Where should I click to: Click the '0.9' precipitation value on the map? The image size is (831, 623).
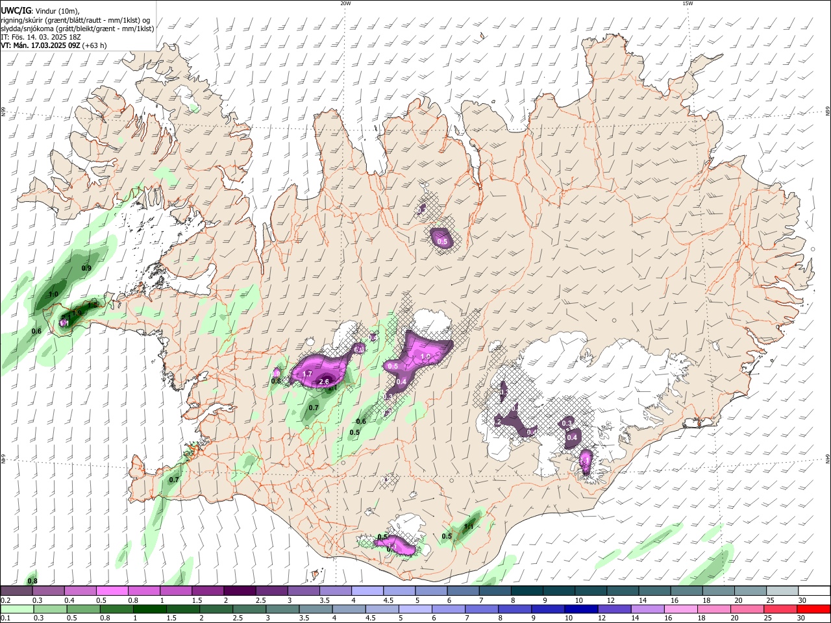[x=86, y=268]
